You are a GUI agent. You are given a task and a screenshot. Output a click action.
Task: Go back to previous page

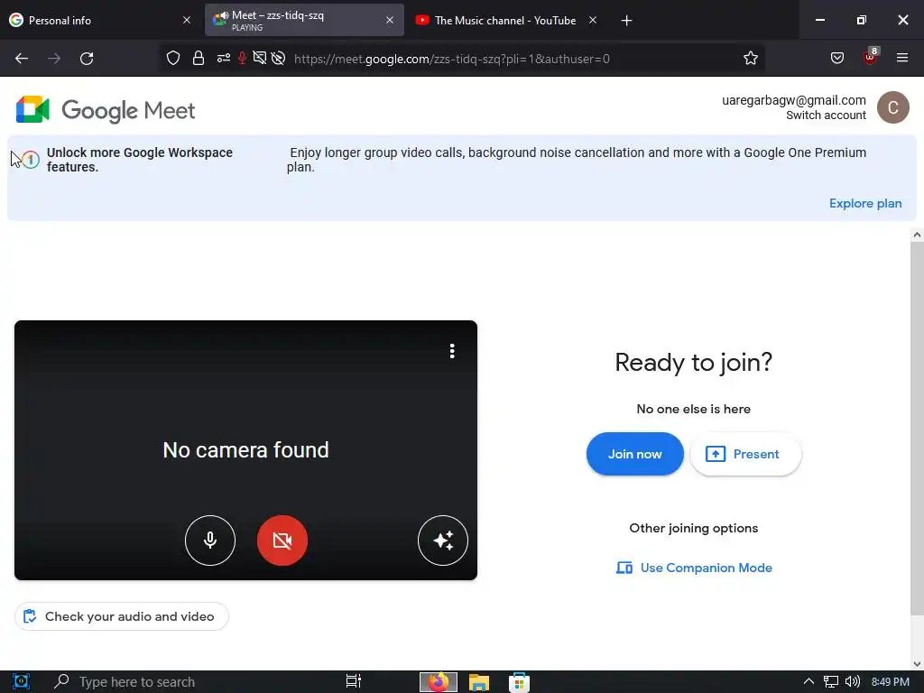coord(22,59)
